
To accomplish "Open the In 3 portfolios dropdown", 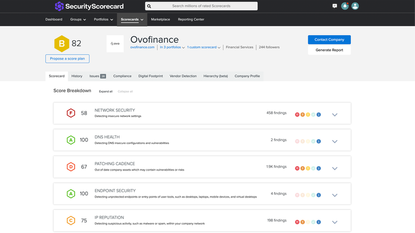I will (172, 47).
